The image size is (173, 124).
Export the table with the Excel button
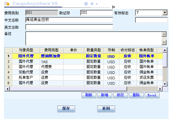coord(152,95)
